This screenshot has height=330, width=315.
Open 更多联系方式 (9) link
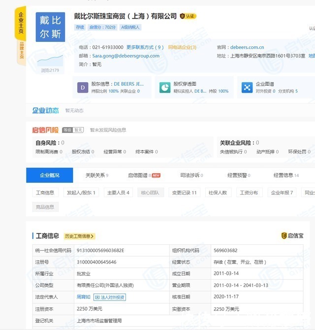(x=145, y=47)
